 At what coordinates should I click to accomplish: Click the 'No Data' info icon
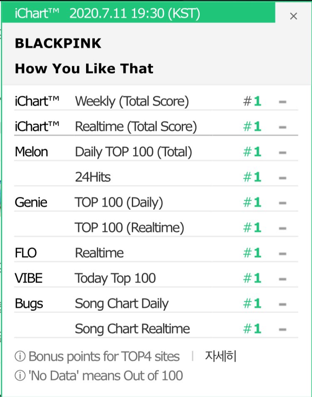pos(20,376)
